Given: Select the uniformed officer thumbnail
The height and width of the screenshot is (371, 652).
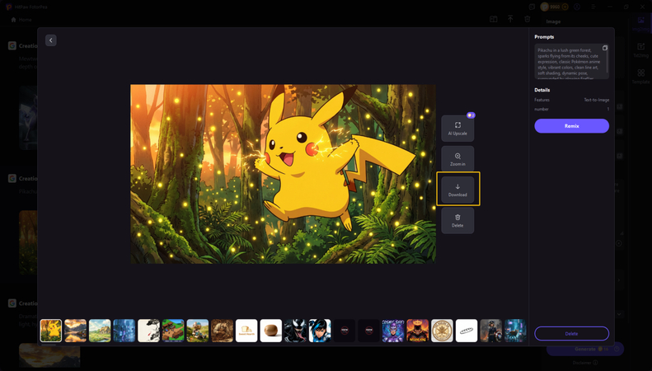Looking at the screenshot, I should click(490, 331).
